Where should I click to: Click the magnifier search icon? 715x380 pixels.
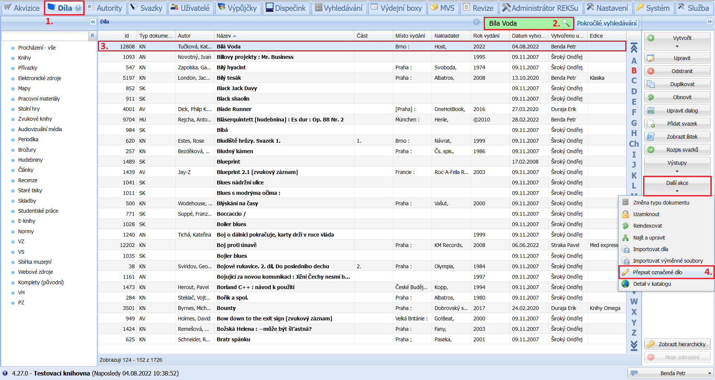tap(566, 23)
